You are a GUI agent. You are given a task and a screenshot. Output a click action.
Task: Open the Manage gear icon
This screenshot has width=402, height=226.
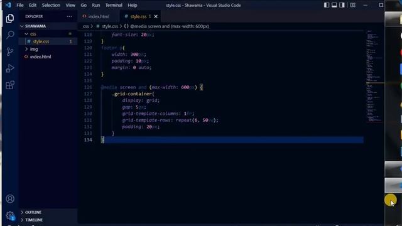(10, 215)
